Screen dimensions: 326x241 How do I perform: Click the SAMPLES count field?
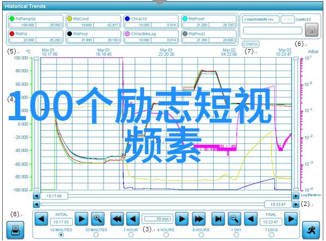288,19
